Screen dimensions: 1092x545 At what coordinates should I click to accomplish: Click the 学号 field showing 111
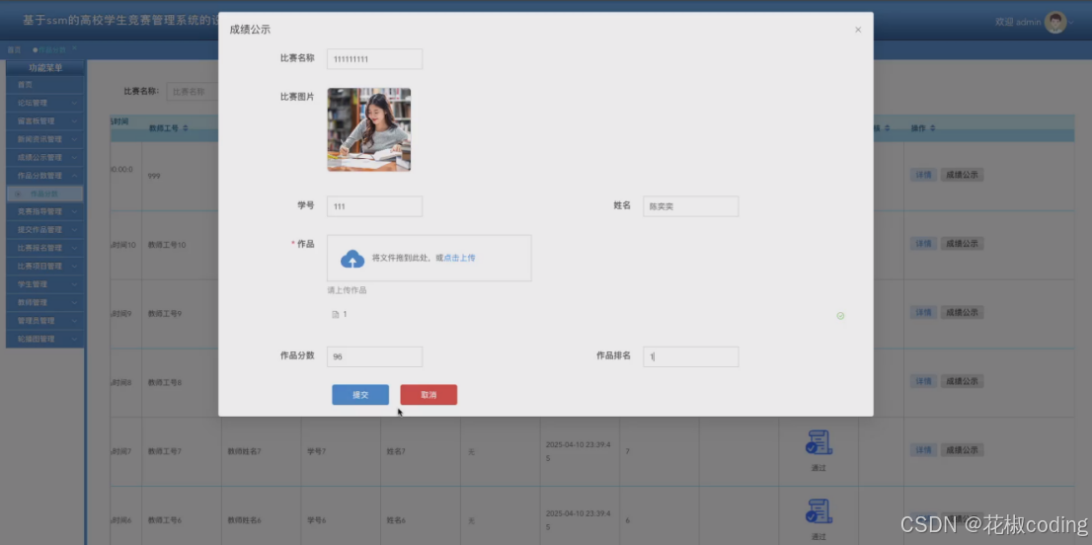[374, 206]
